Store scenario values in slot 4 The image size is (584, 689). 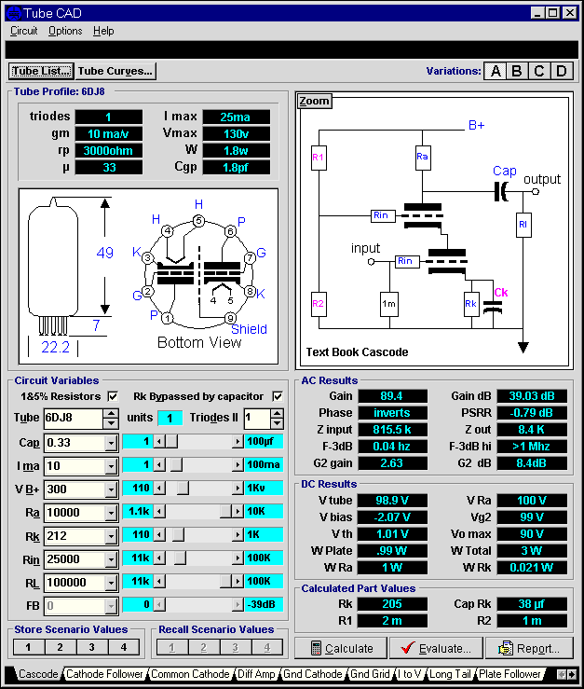click(x=124, y=647)
